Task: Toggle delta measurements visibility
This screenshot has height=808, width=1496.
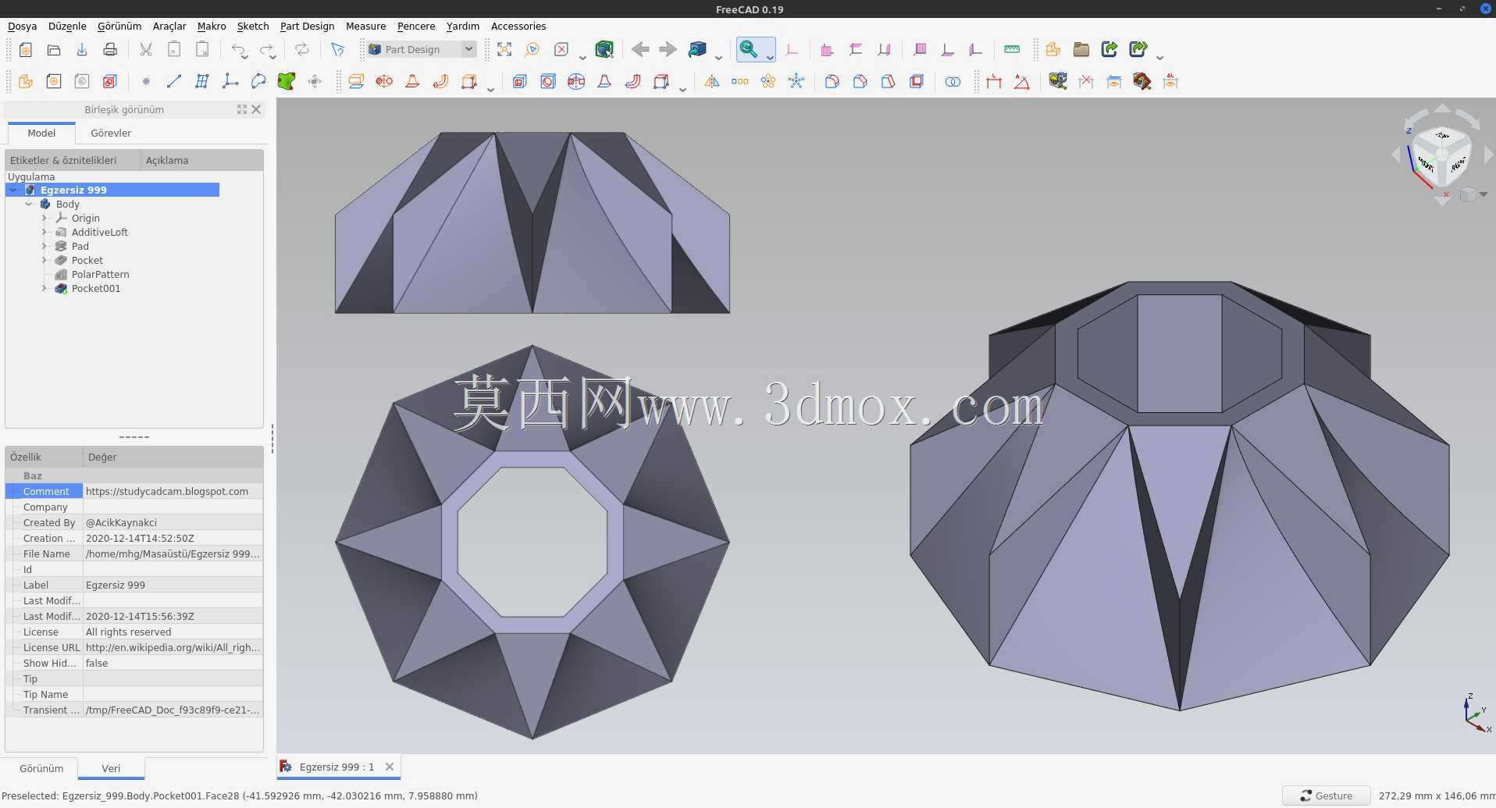Action: 1170,81
